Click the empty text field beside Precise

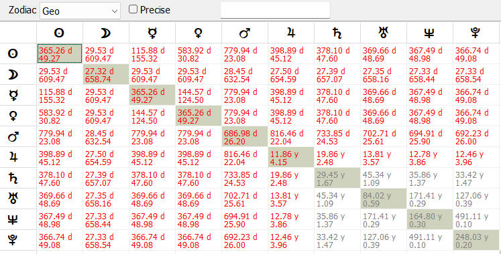[276, 10]
